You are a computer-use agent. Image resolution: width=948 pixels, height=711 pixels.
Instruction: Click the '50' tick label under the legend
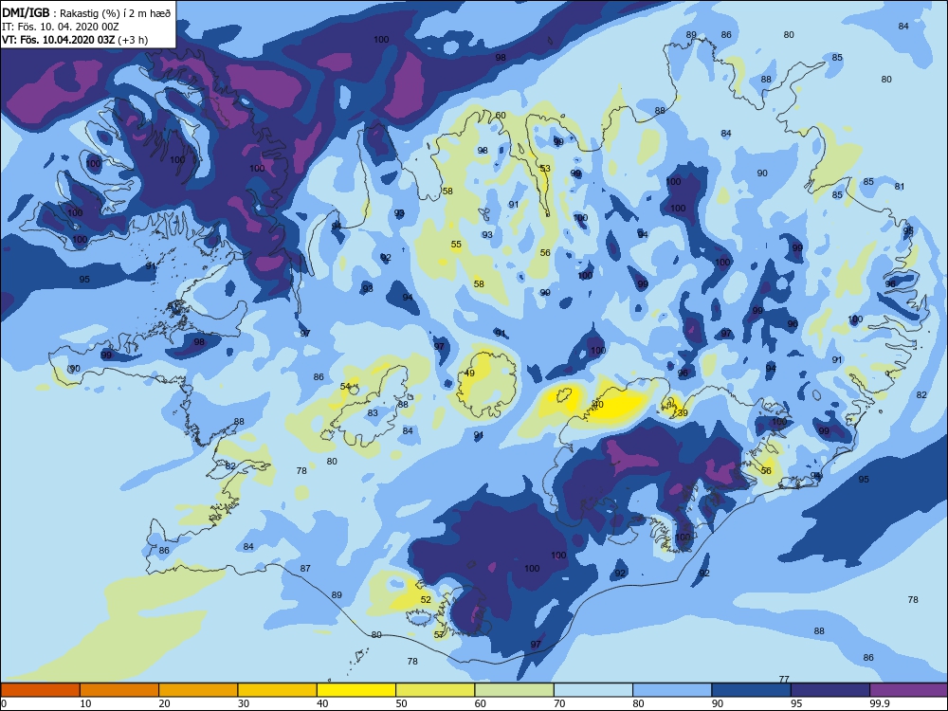[401, 703]
